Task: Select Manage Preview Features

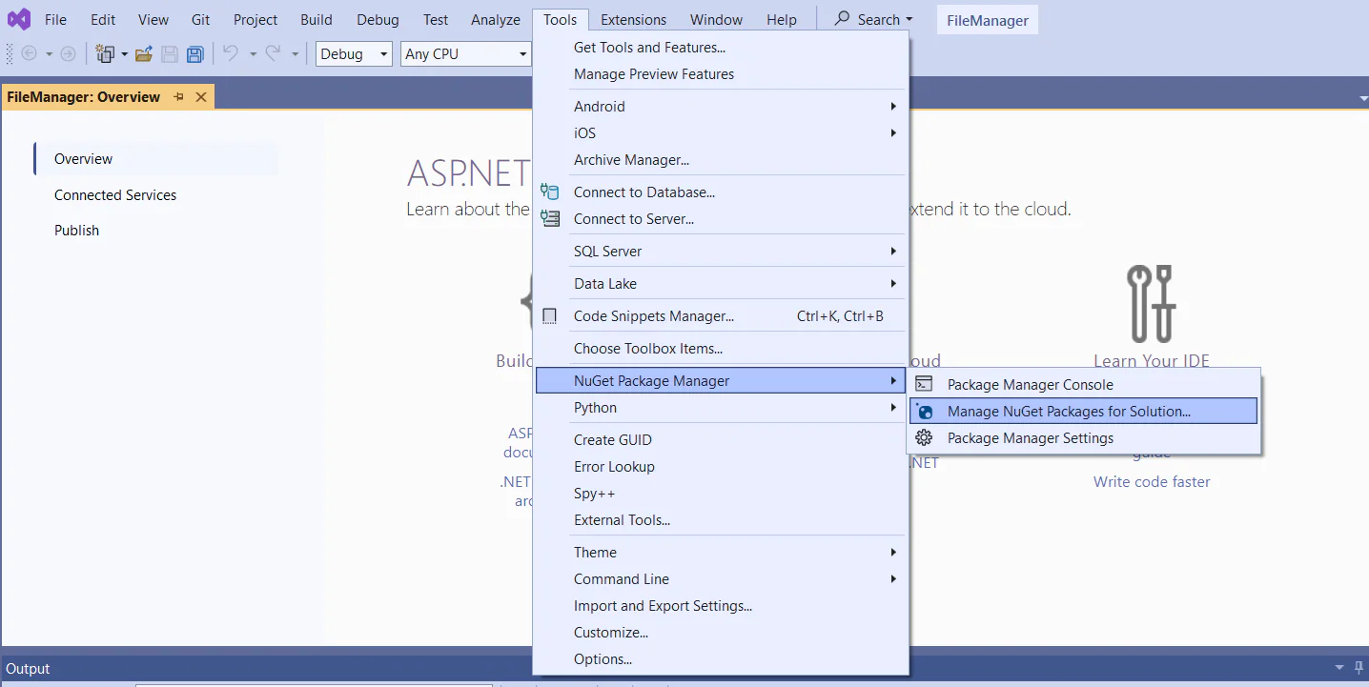Action: coord(720,74)
